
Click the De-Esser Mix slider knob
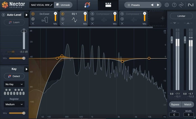click(x=55, y=13)
